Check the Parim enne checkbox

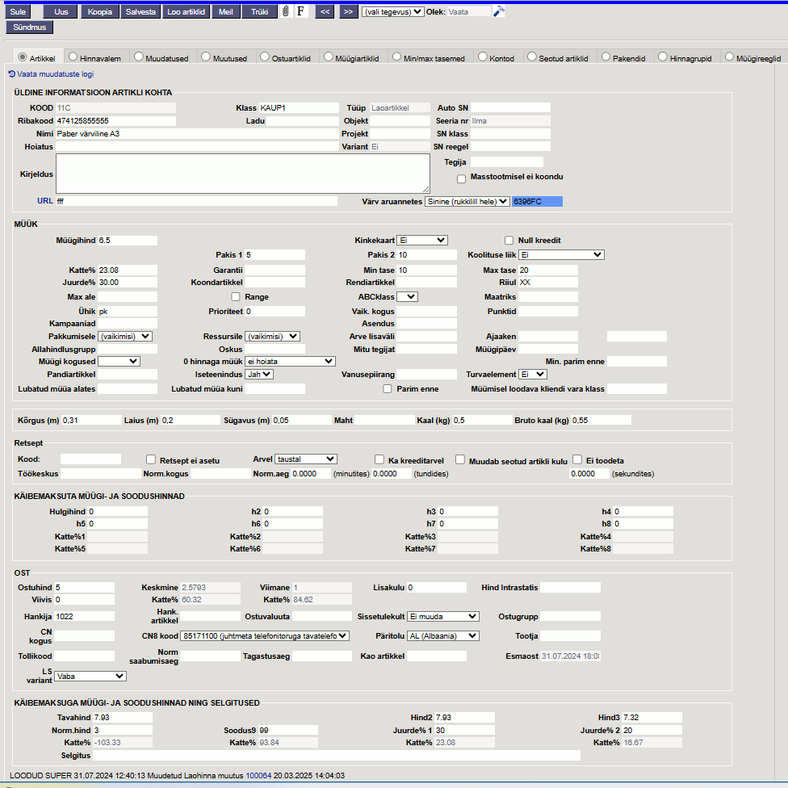pyautogui.click(x=388, y=388)
